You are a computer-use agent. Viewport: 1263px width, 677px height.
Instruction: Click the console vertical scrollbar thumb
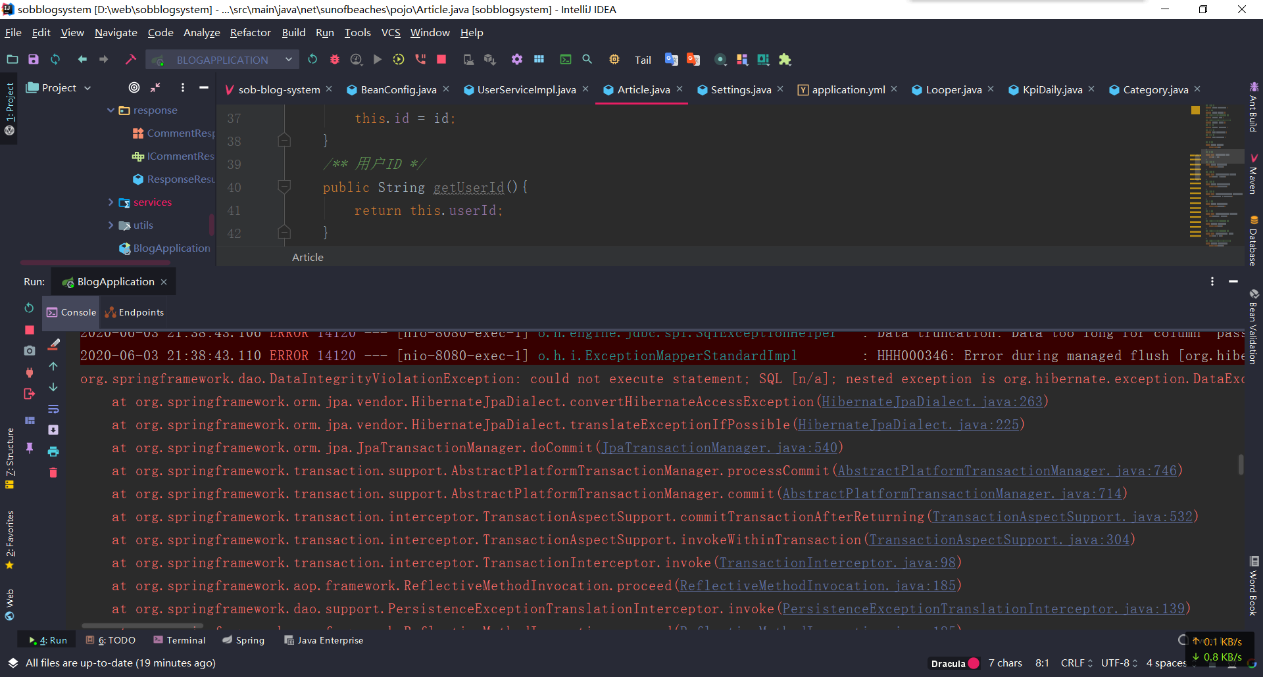[x=1241, y=464]
